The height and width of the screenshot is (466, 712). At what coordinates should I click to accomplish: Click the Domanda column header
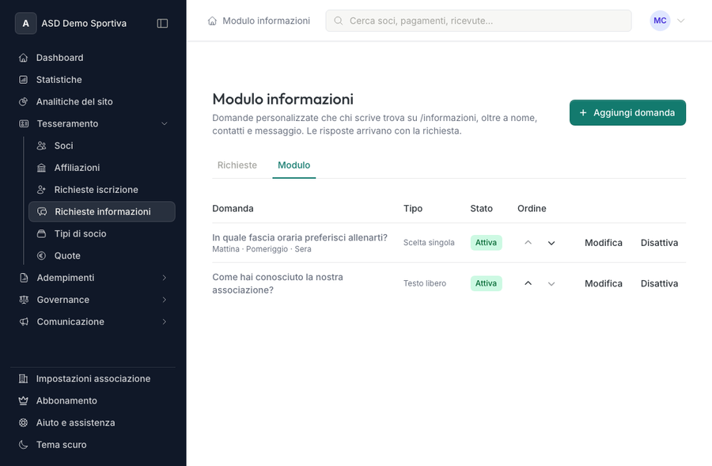click(x=233, y=209)
